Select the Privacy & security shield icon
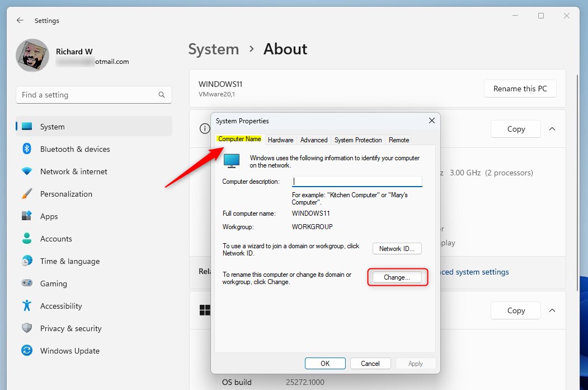The image size is (588, 390). (x=27, y=328)
